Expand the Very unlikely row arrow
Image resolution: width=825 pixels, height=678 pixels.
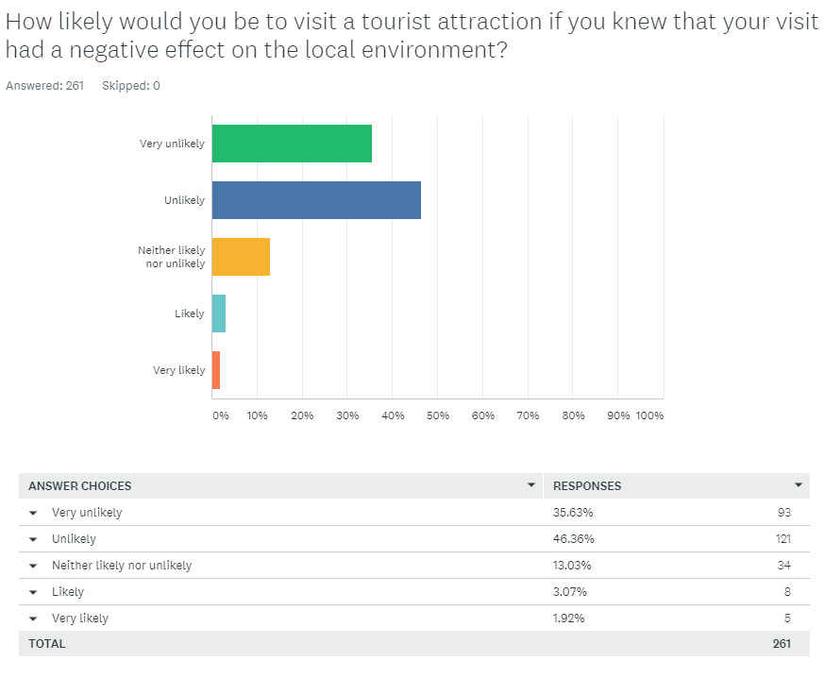33,513
